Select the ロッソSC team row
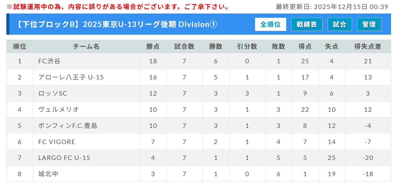395x187 pixels. click(52, 93)
